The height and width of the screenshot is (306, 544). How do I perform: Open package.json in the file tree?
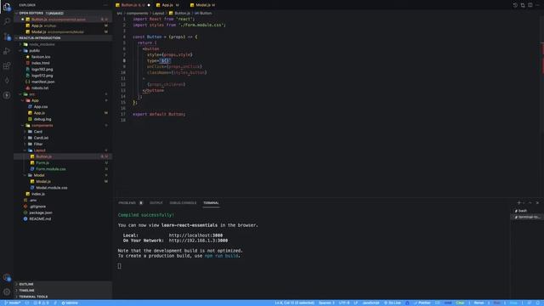(41, 213)
